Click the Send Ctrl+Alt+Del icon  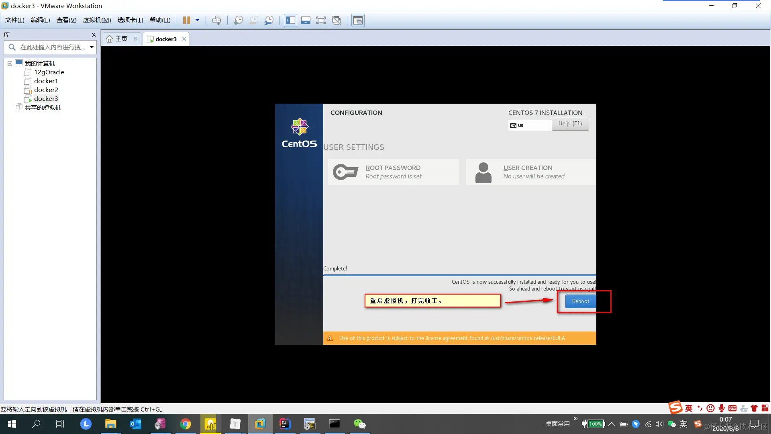click(x=216, y=20)
